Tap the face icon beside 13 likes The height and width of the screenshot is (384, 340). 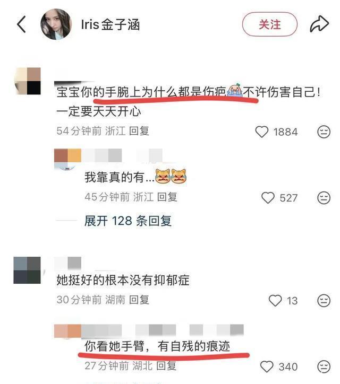point(324,301)
